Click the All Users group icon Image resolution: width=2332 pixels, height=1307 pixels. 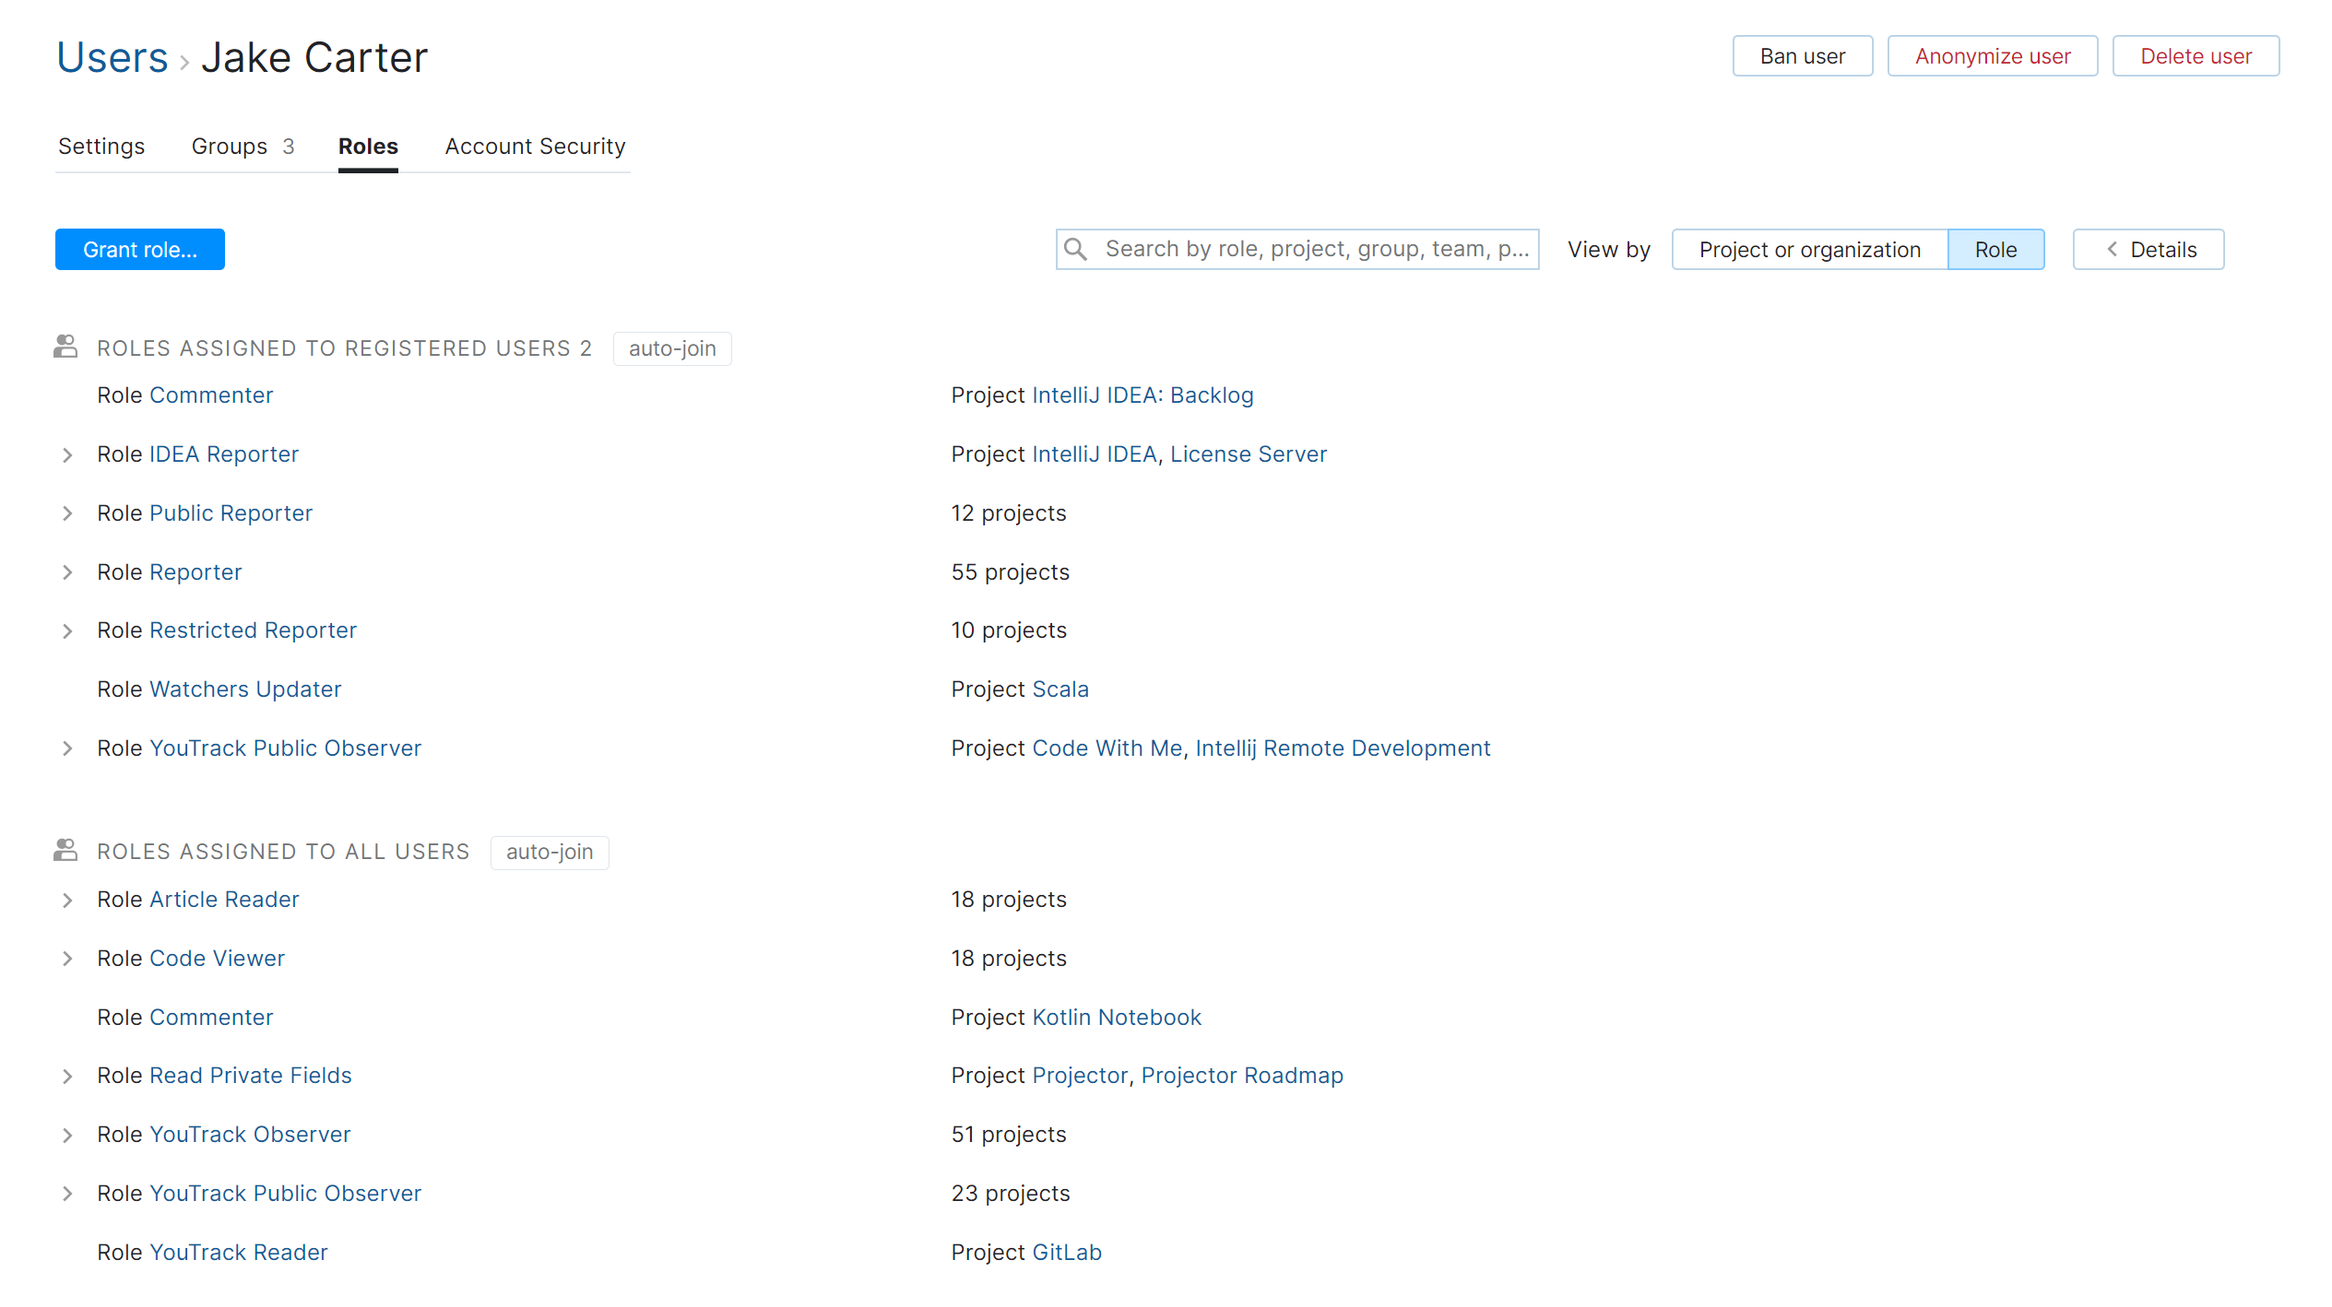(x=65, y=851)
